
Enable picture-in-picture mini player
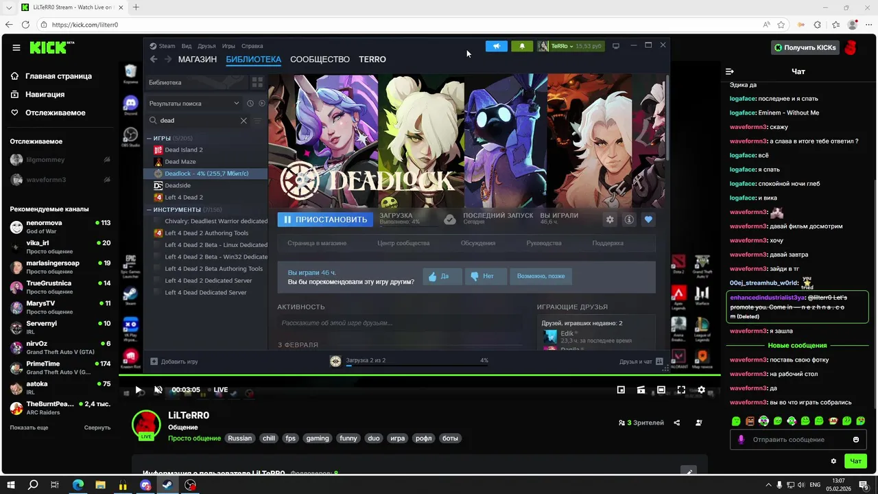[621, 390]
